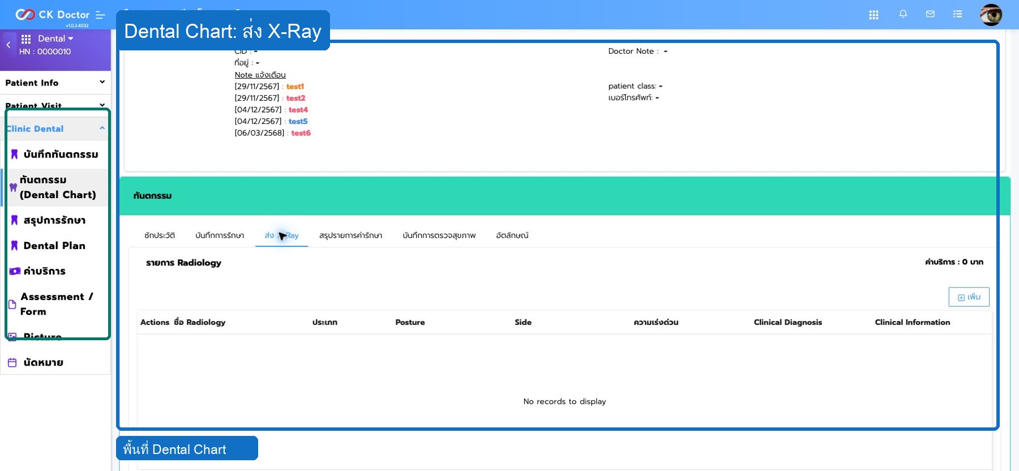Click the tooth icon beside Dental Plan

[14, 246]
